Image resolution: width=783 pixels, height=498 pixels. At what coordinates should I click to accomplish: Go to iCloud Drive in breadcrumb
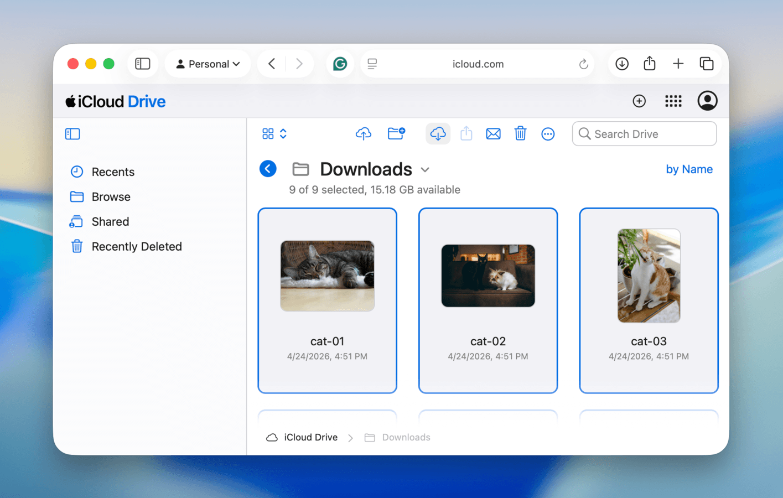tap(302, 437)
